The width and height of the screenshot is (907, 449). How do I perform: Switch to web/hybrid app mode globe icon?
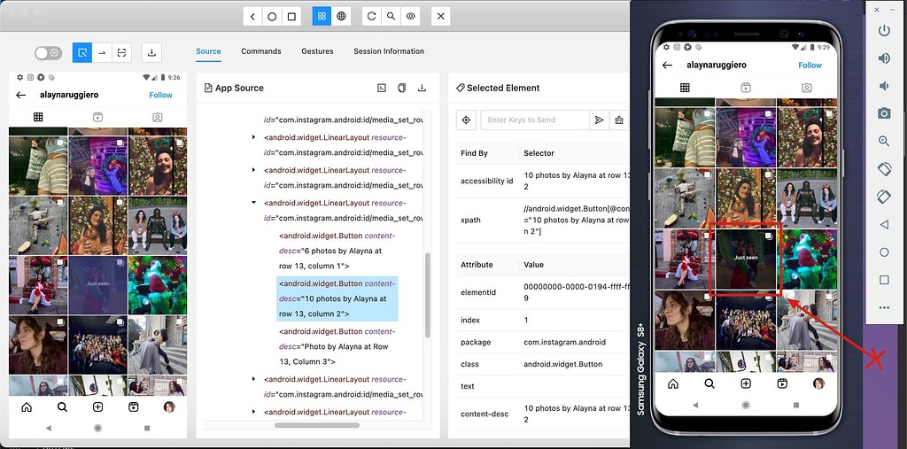tap(341, 16)
